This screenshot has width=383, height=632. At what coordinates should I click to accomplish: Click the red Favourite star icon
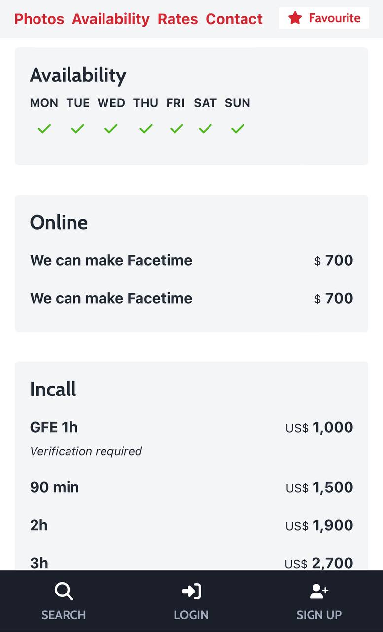pos(295,18)
